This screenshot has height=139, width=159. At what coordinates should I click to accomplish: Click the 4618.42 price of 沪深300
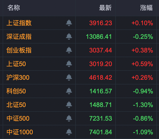click(101, 78)
